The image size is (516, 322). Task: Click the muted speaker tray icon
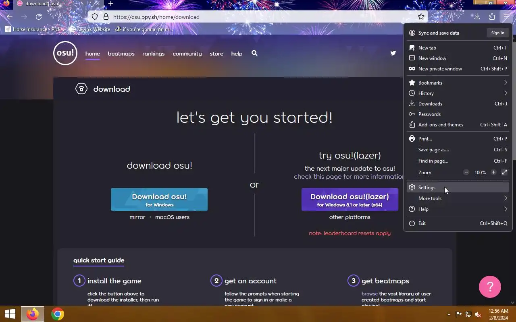[478, 314]
